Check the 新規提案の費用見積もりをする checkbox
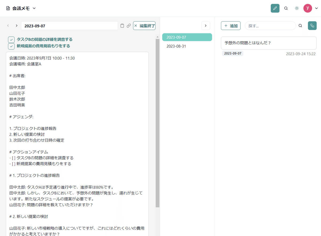321x236 pixels. coord(11,46)
